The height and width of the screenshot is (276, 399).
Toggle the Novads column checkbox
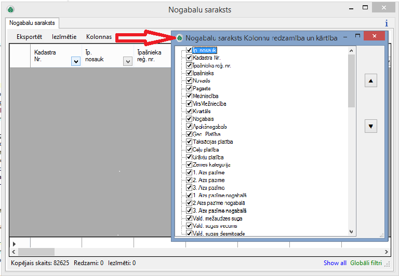189,81
